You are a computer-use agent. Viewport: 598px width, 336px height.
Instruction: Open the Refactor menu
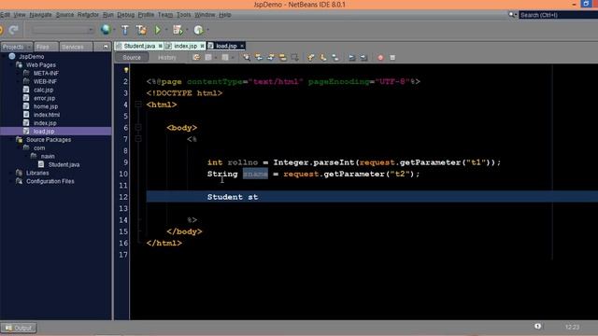click(x=88, y=15)
